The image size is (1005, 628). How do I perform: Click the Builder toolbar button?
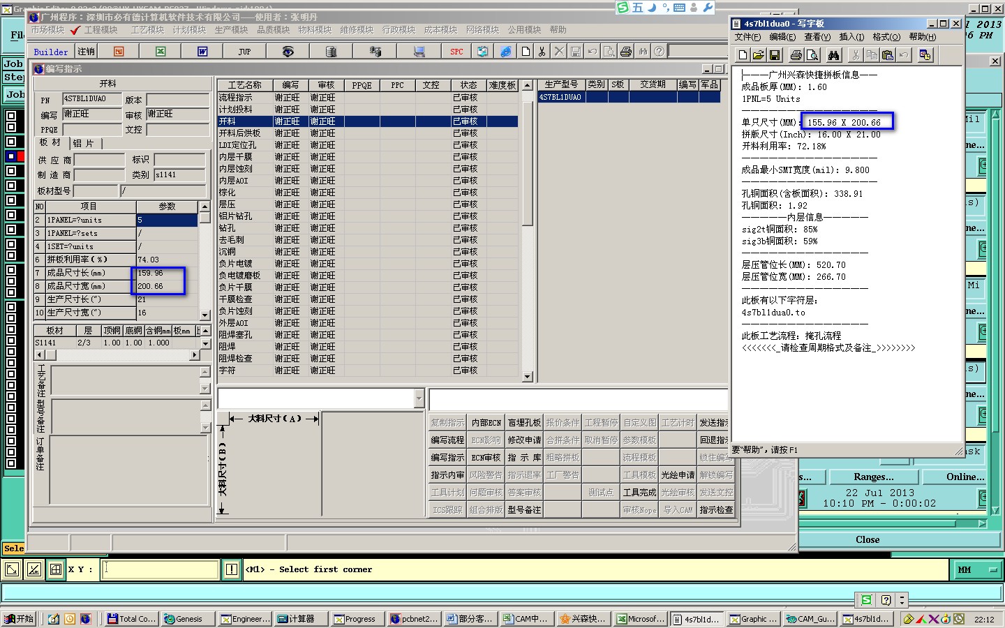coord(51,52)
